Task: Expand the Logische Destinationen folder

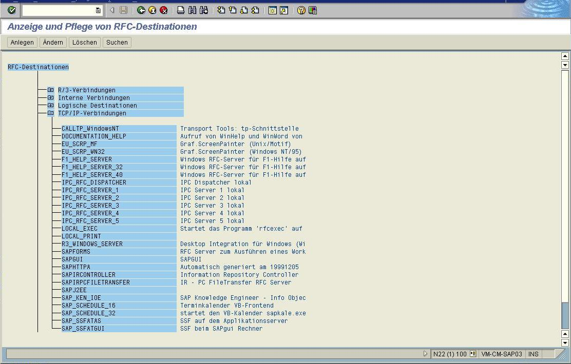Action: 51,105
